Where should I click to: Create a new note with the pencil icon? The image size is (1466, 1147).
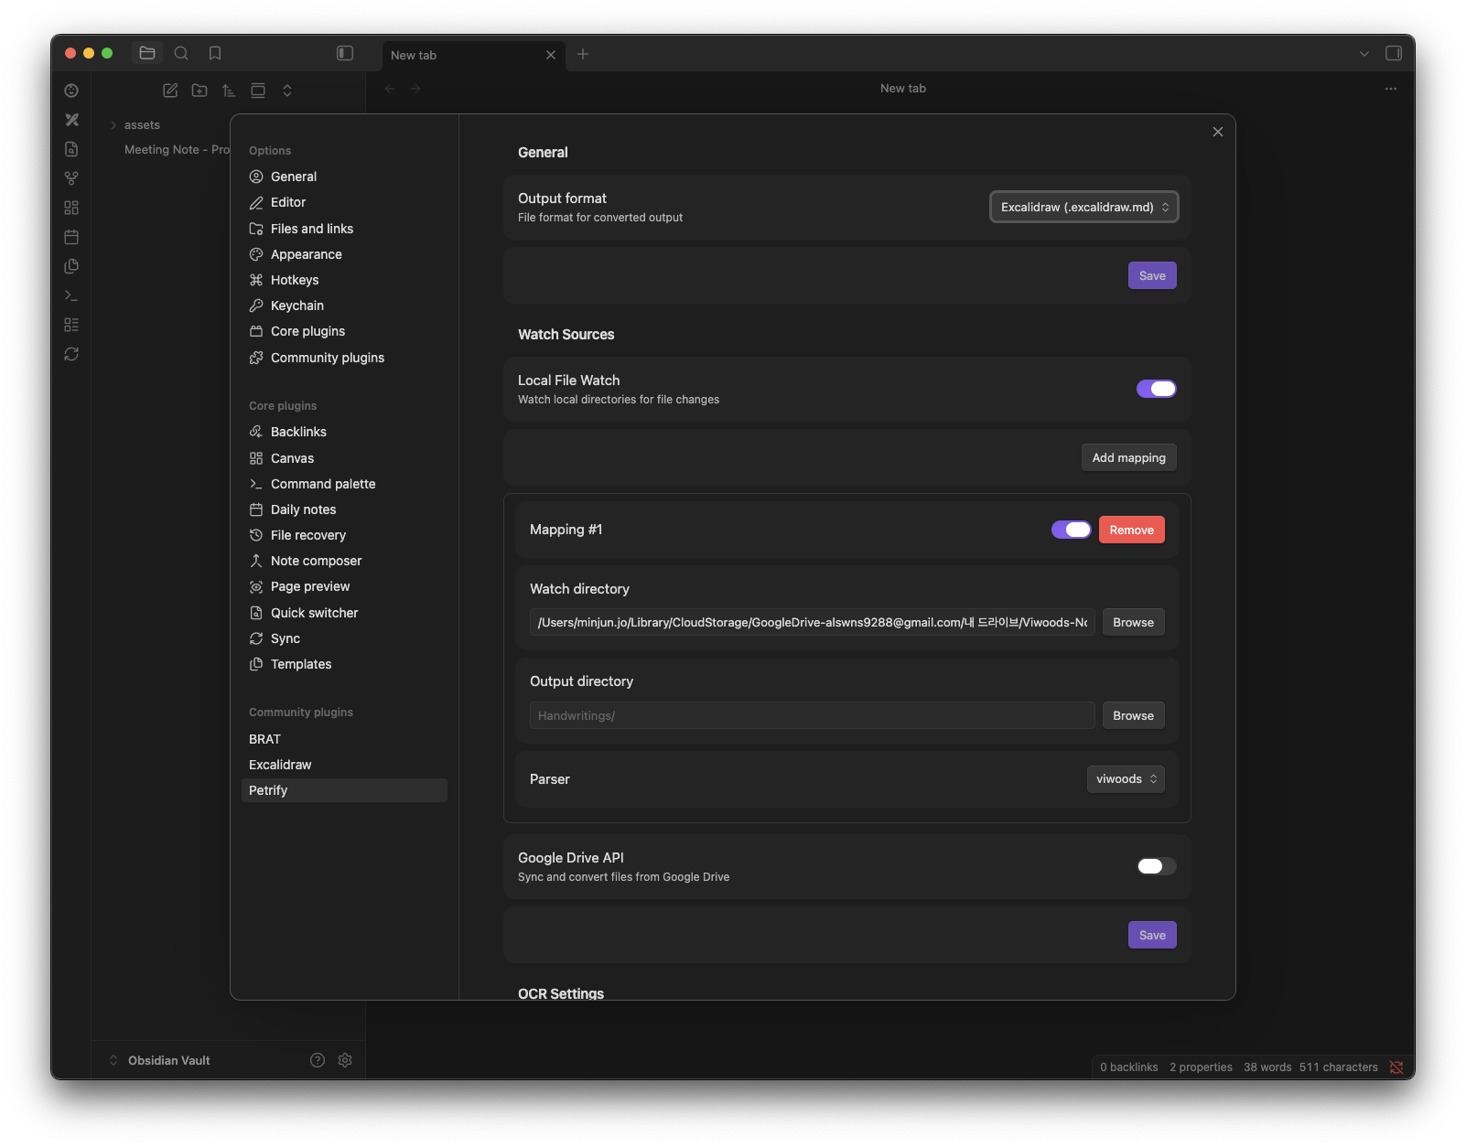coord(170,91)
